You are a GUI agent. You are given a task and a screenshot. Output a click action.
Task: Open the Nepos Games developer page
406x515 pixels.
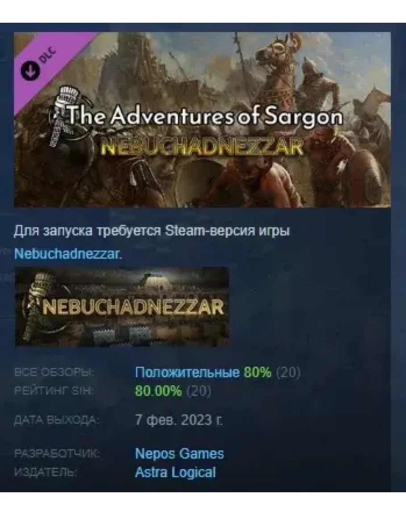(x=179, y=453)
